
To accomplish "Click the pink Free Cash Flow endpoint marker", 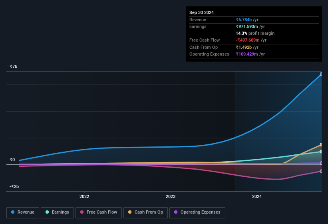I will (x=321, y=171).
